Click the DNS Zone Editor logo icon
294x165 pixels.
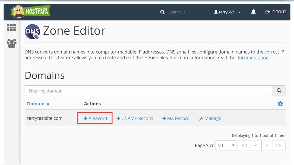tap(32, 32)
